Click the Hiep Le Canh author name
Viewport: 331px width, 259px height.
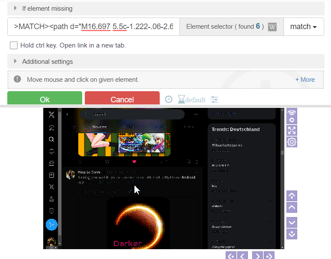coord(89,172)
